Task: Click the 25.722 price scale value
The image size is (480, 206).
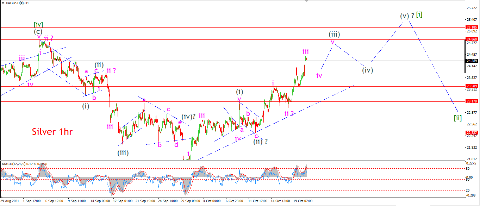Action: click(x=472, y=8)
